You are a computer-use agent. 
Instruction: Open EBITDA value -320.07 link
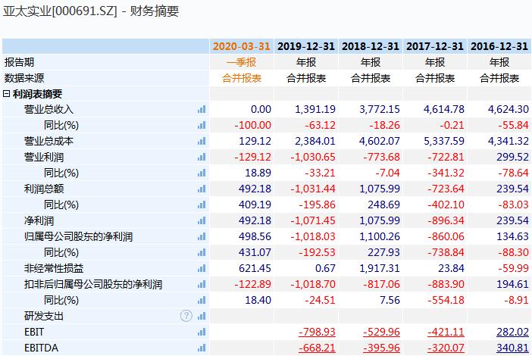tap(446, 348)
